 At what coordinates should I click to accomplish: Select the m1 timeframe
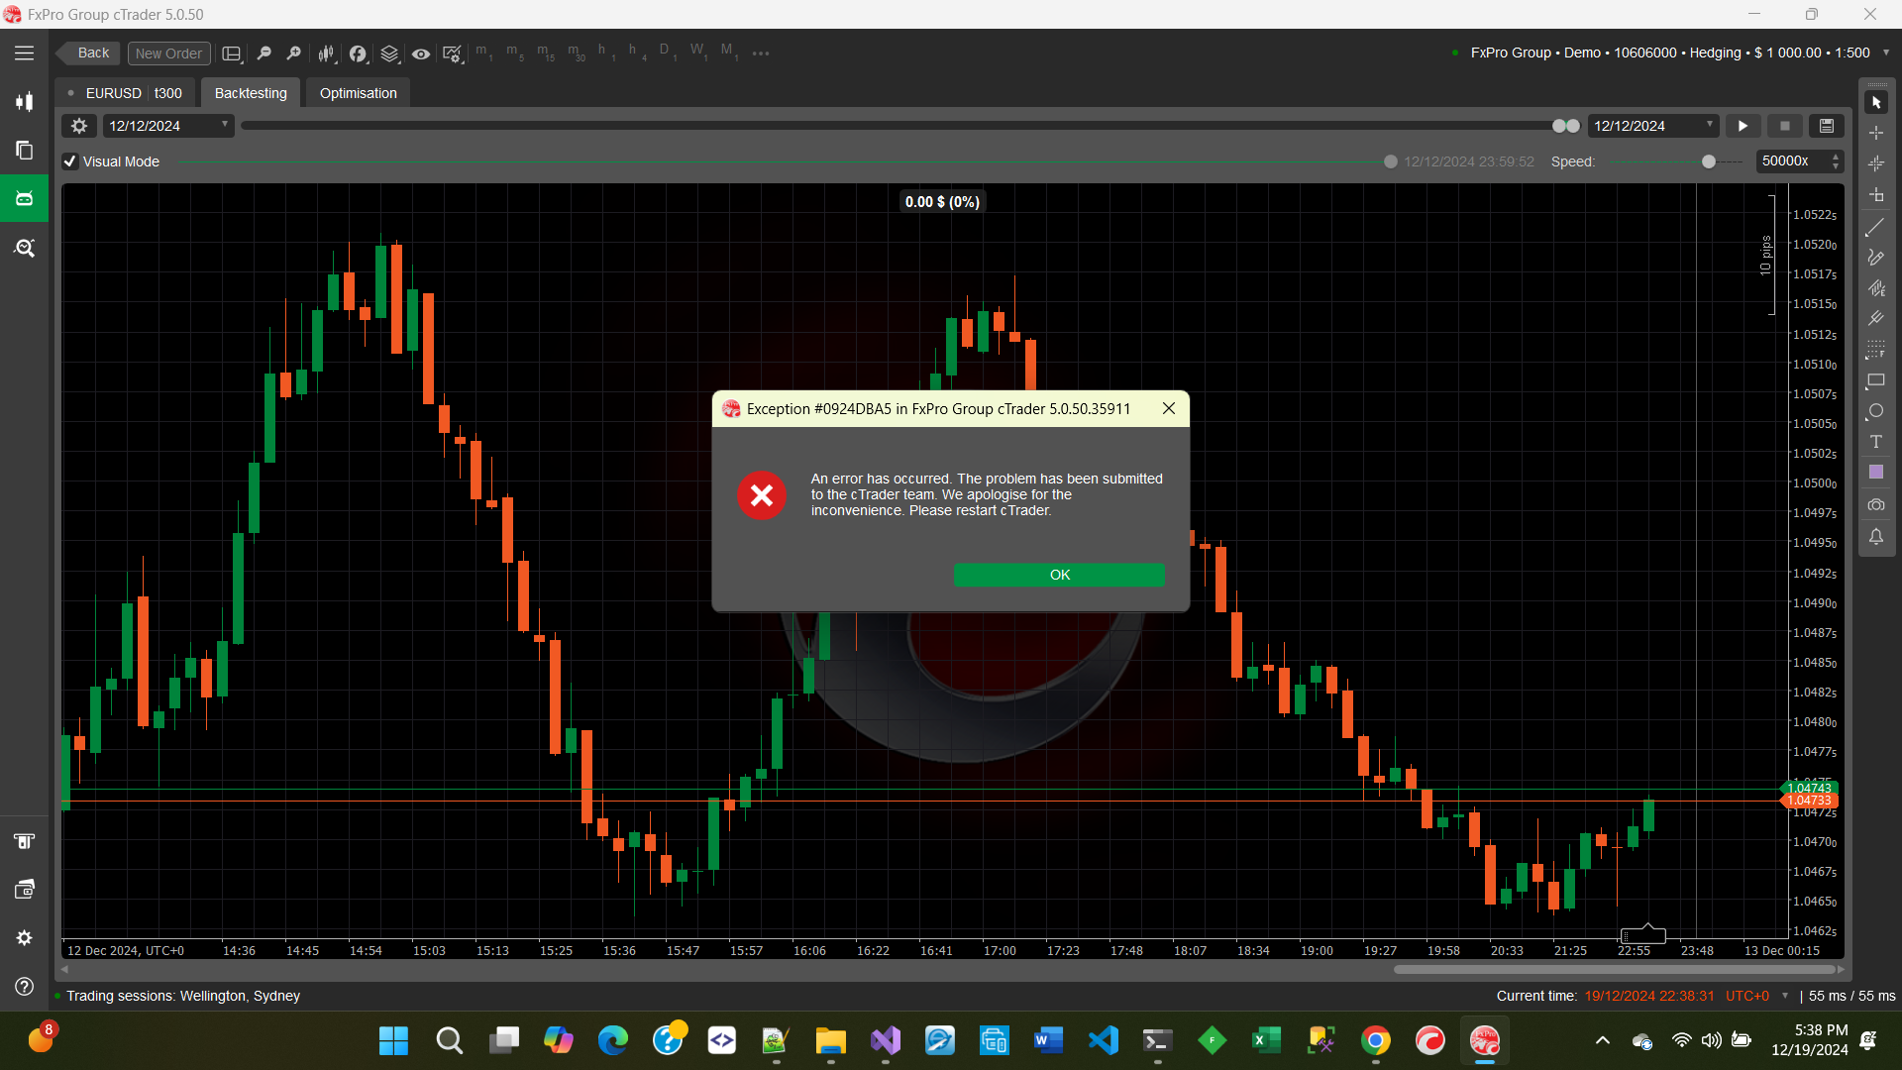pyautogui.click(x=483, y=53)
